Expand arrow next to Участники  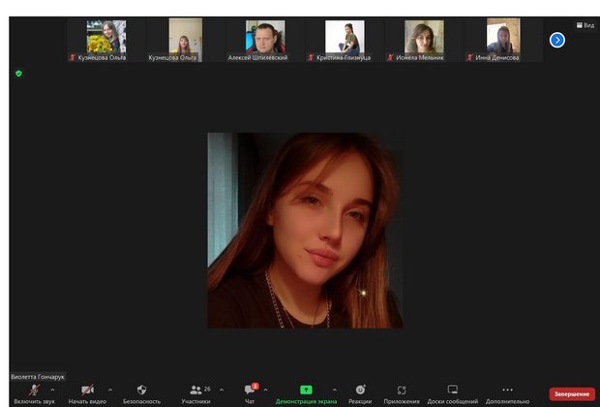pyautogui.click(x=222, y=390)
